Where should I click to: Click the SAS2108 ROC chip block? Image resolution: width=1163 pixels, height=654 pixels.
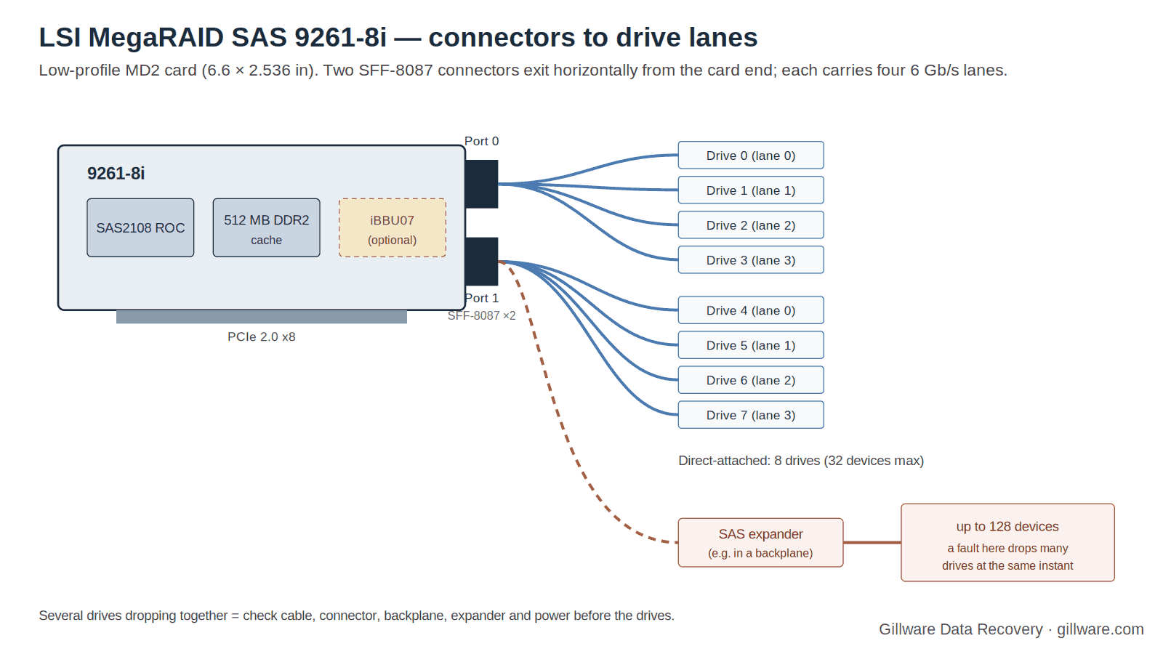coord(140,227)
